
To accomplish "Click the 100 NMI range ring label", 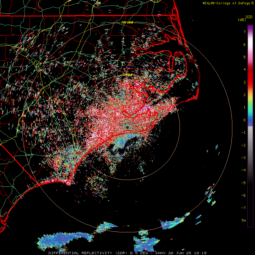I will tap(127, 22).
